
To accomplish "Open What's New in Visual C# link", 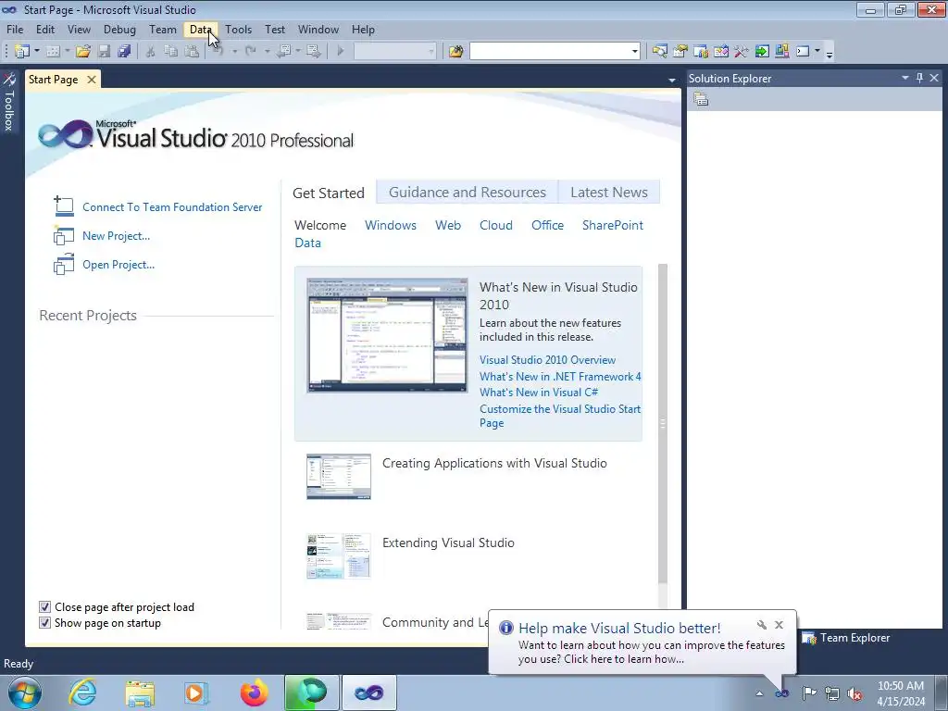I will click(x=539, y=393).
